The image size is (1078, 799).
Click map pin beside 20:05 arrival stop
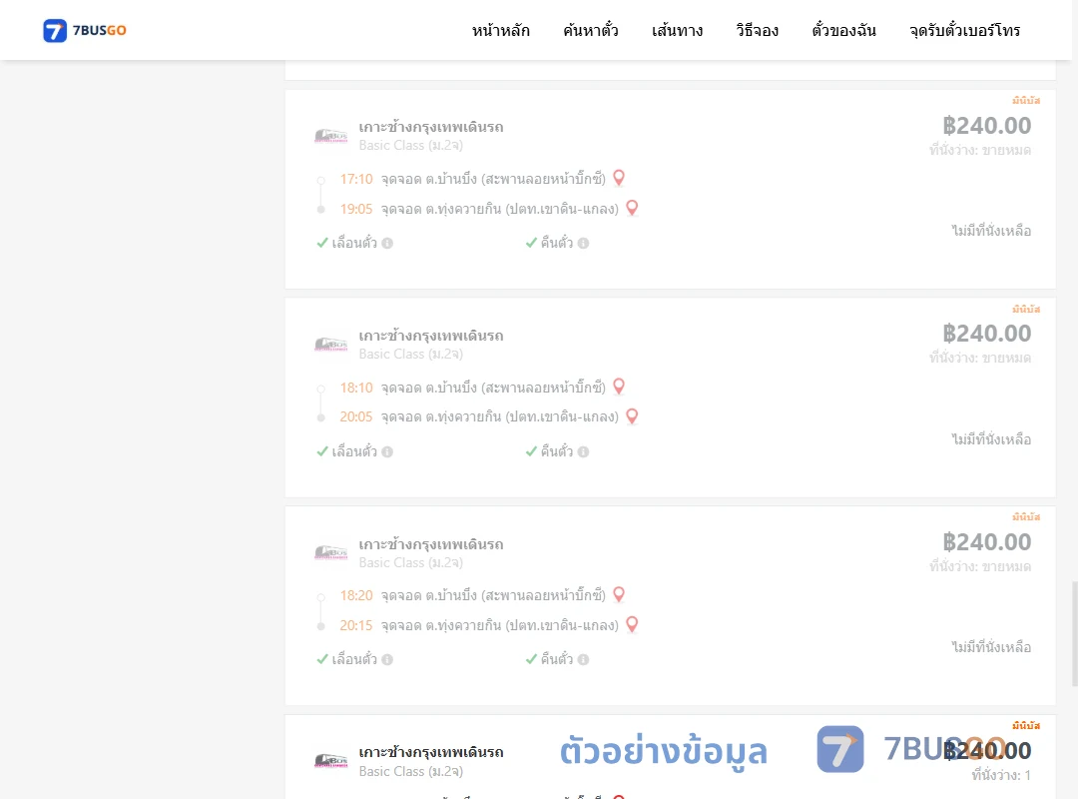[x=632, y=416]
